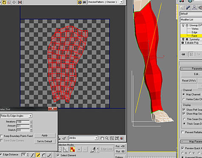This screenshot has height=158, width=202.
Task: Enable Keep Boundary Points Fixed checkbox
Action: pyautogui.click(x=1, y=136)
